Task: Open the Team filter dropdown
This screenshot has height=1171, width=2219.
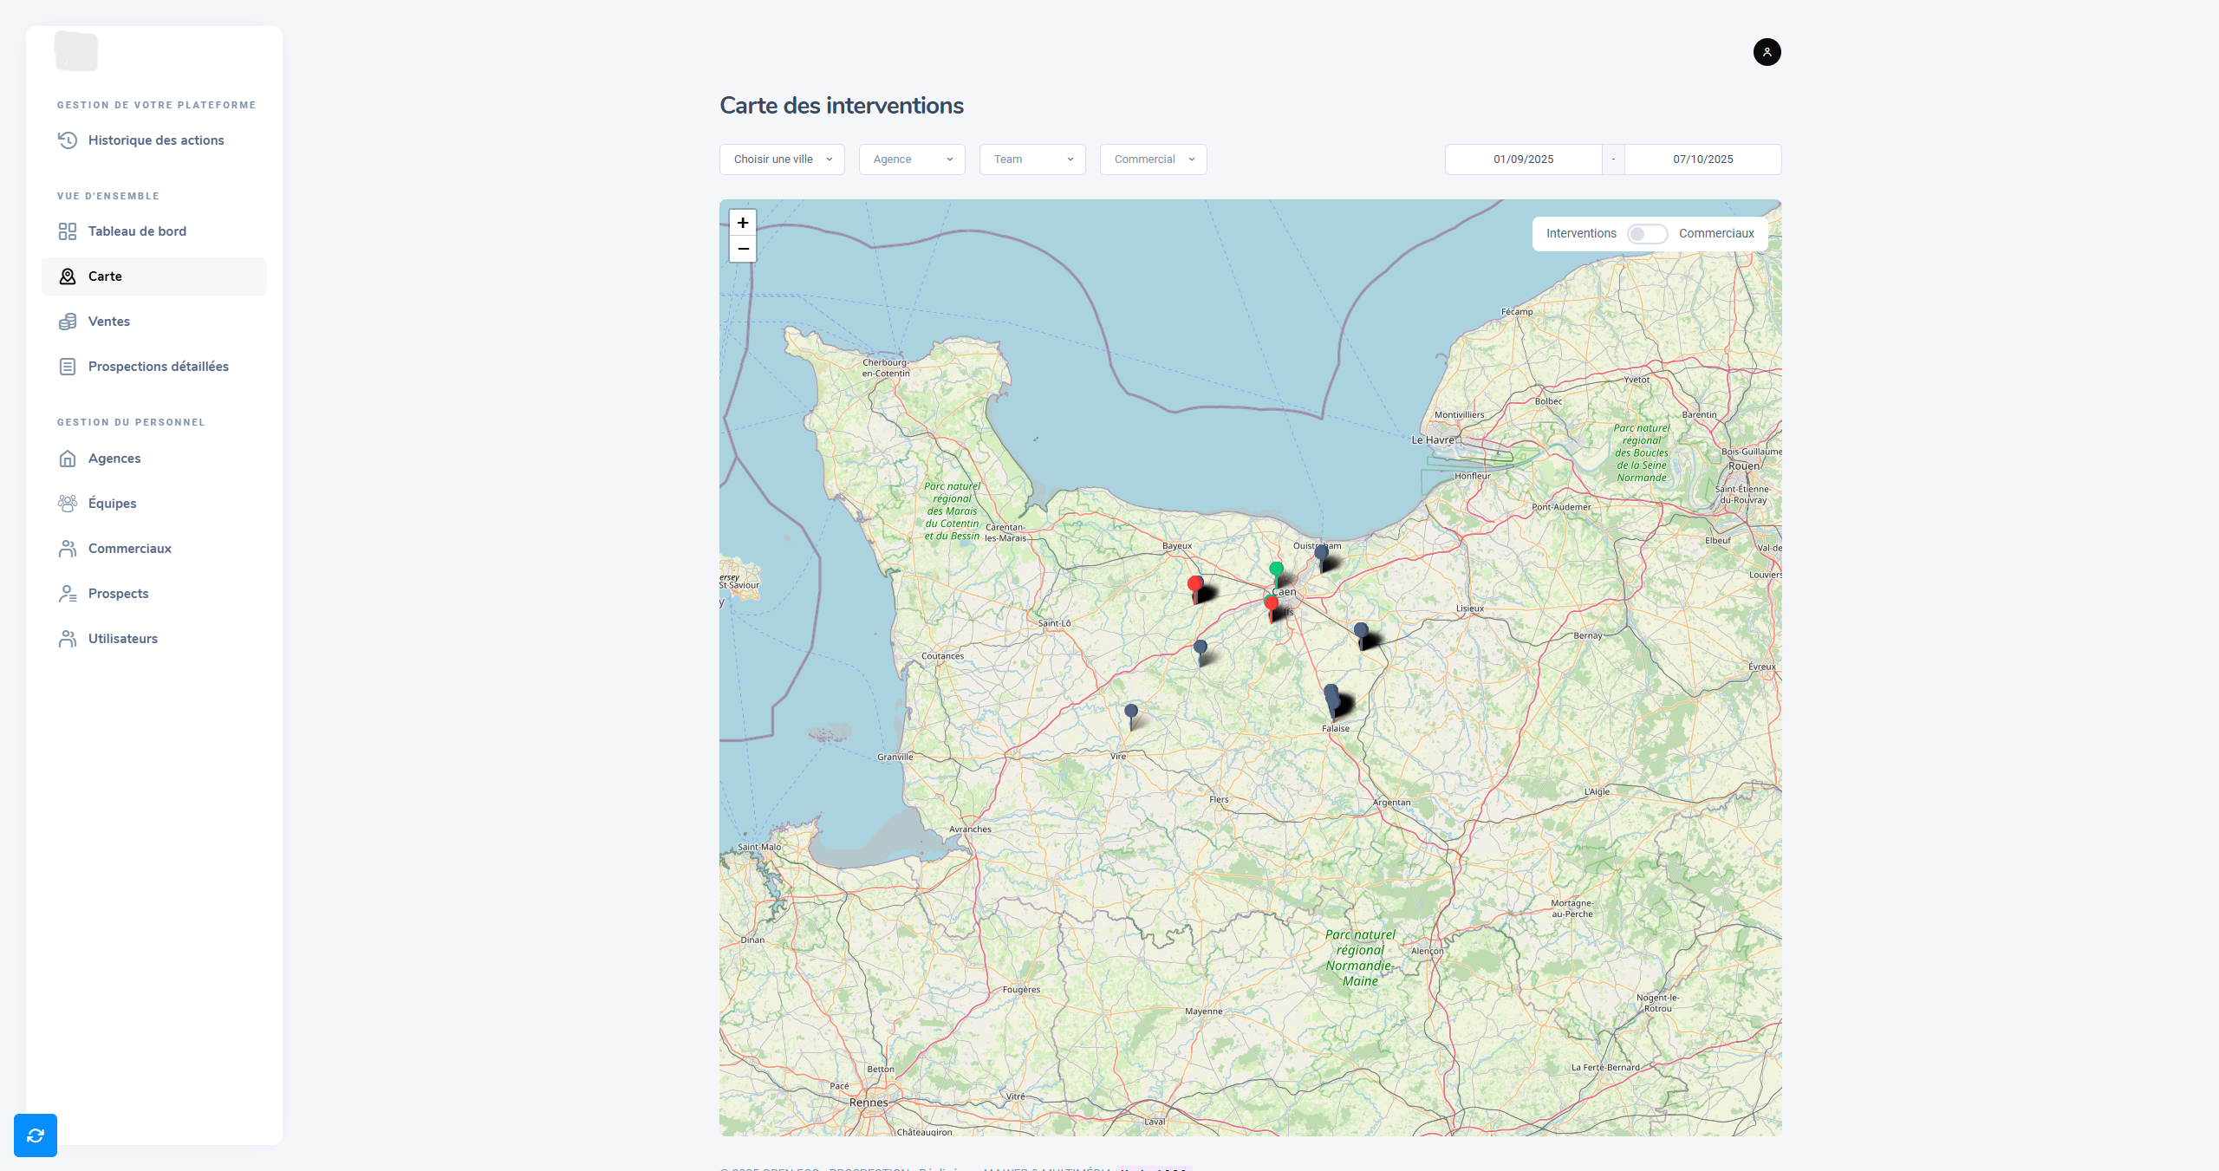Action: [x=1032, y=159]
